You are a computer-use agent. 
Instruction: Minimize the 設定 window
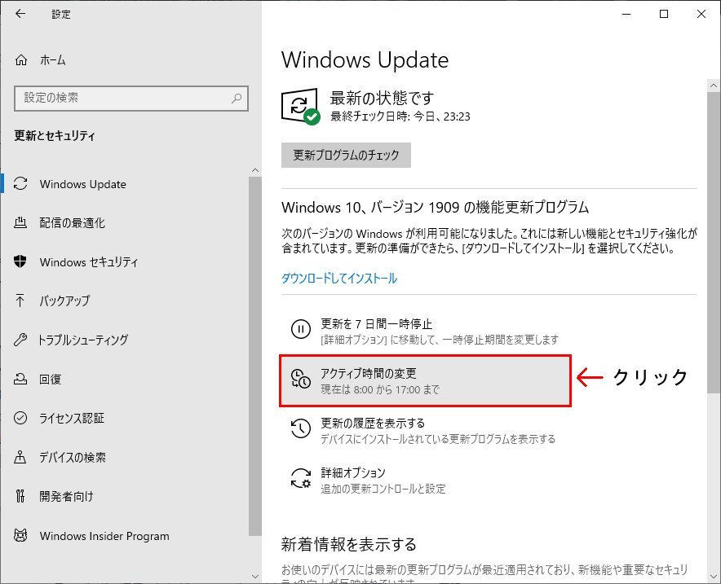click(x=626, y=14)
